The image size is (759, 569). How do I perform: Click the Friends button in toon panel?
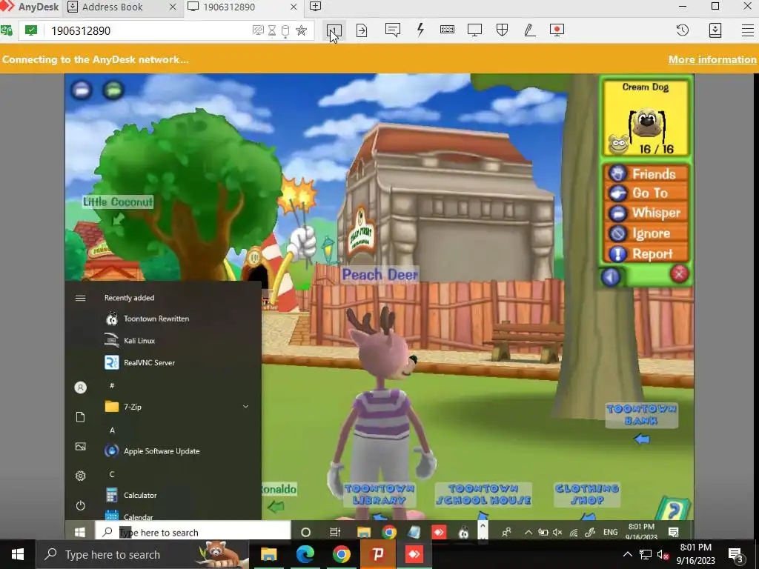point(646,173)
